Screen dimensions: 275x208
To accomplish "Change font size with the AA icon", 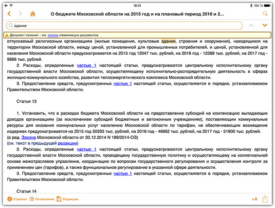I will (255, 199).
